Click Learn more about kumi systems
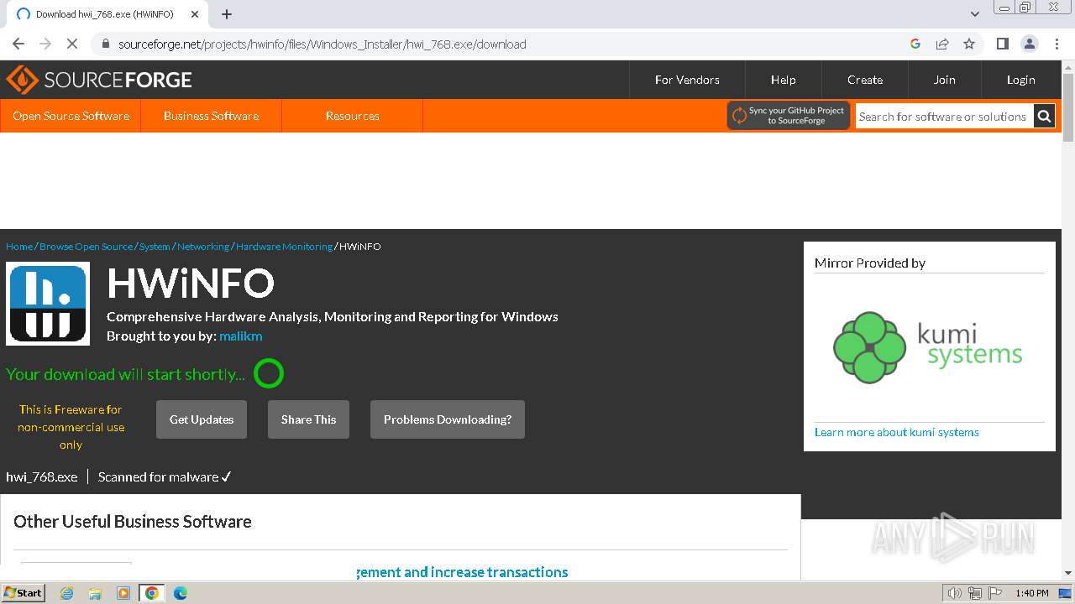 [897, 432]
